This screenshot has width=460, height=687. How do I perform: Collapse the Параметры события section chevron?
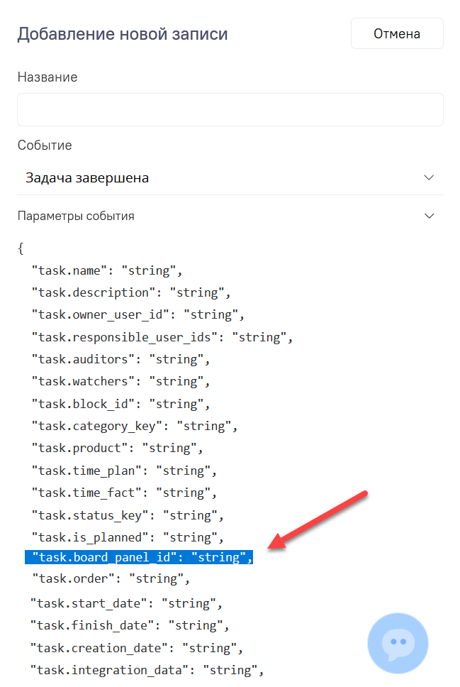pos(429,216)
